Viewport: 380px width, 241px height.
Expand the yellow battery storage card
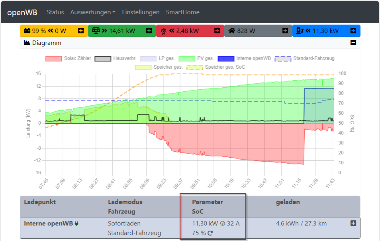pyautogui.click(x=81, y=31)
